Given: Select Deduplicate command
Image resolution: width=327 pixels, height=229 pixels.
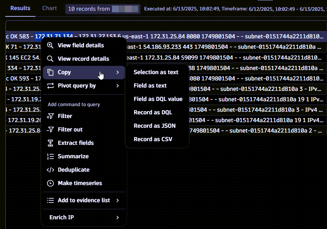Looking at the screenshot, I should 84,170.
